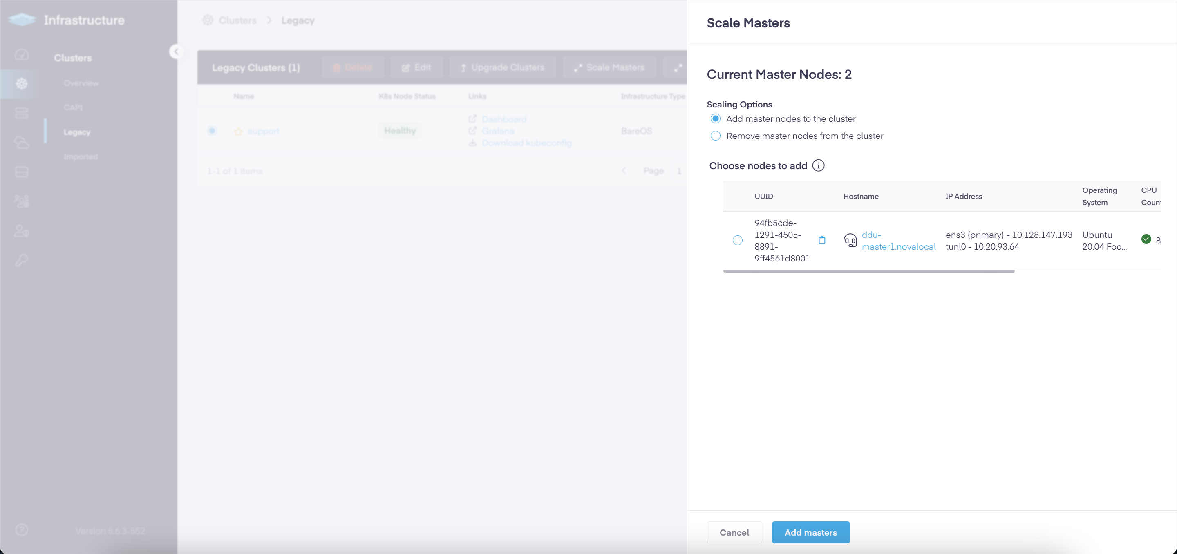Click the Ubuntu 20.04 operating system cell
1177x554 pixels.
[1104, 241]
